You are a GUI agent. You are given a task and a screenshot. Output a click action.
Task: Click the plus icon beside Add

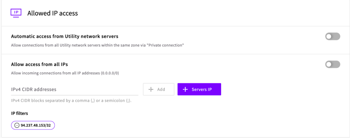(151, 89)
